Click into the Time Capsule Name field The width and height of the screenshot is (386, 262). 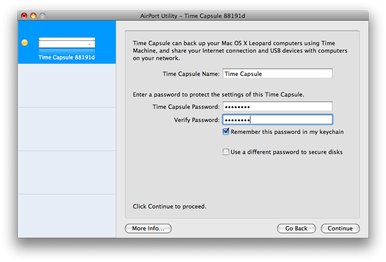tap(277, 74)
